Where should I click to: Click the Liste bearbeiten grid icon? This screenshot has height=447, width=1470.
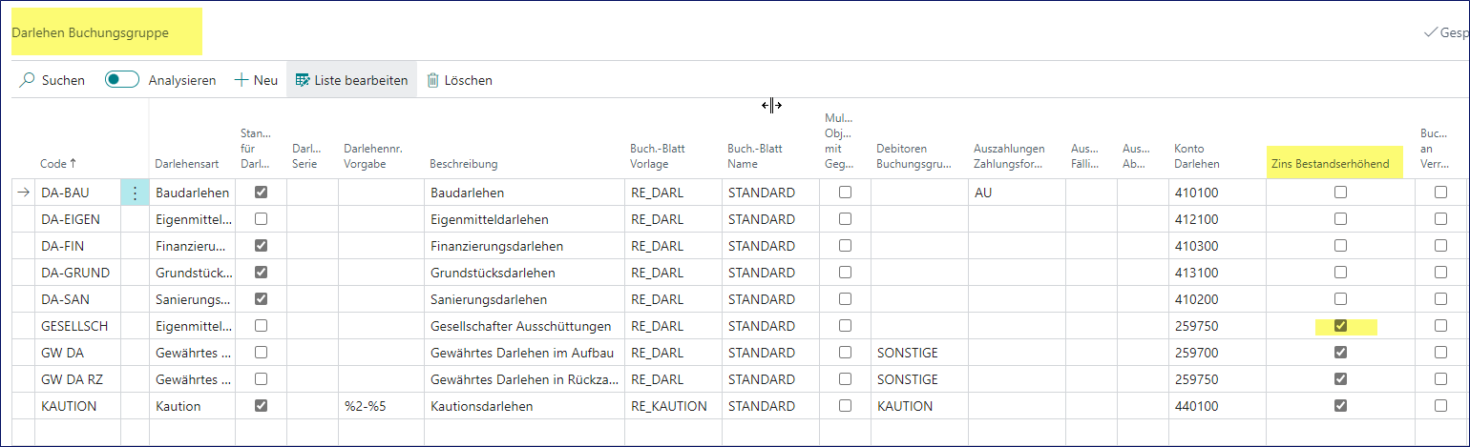303,81
